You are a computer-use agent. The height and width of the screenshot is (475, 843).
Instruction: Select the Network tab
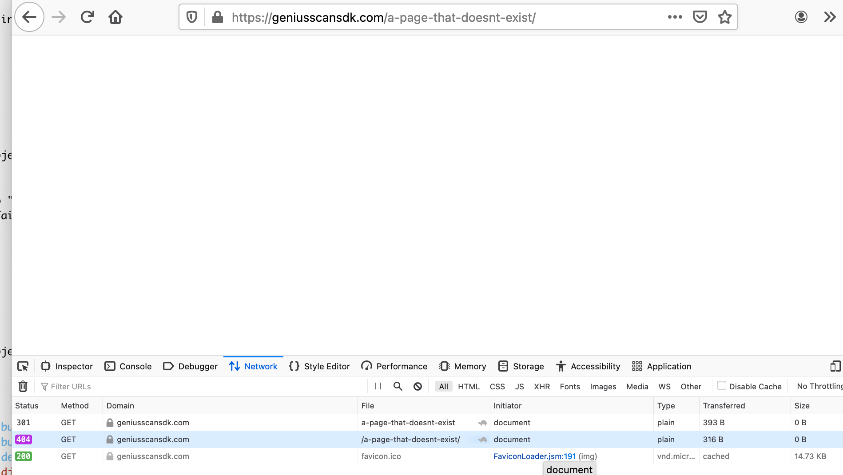[253, 366]
